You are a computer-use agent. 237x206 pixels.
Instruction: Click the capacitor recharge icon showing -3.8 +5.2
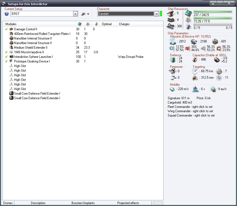tap(217, 60)
